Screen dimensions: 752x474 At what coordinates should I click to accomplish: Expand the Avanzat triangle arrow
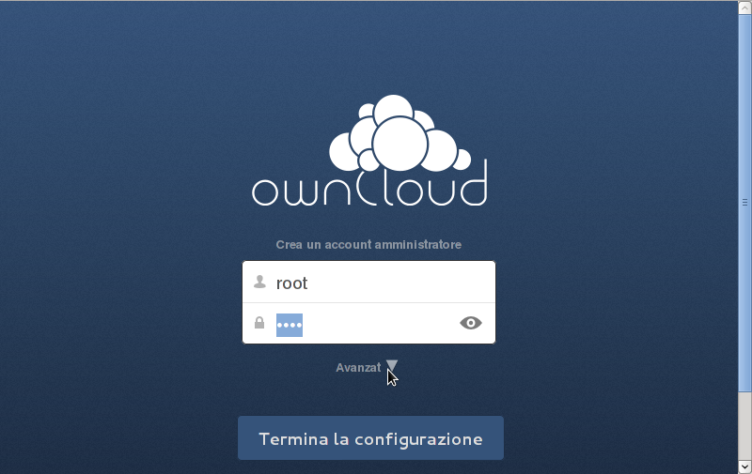tap(392, 366)
